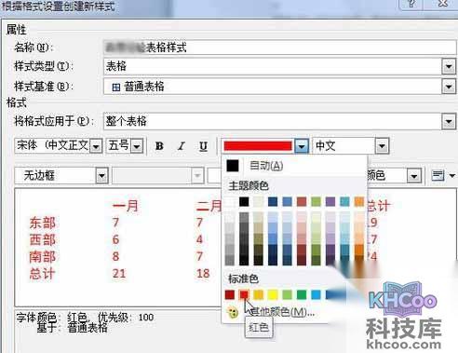Click the 总计 row label in preview
Screen dimensions: 458x353
point(43,274)
